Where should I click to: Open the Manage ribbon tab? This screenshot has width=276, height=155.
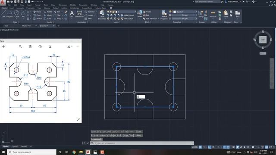(47, 8)
